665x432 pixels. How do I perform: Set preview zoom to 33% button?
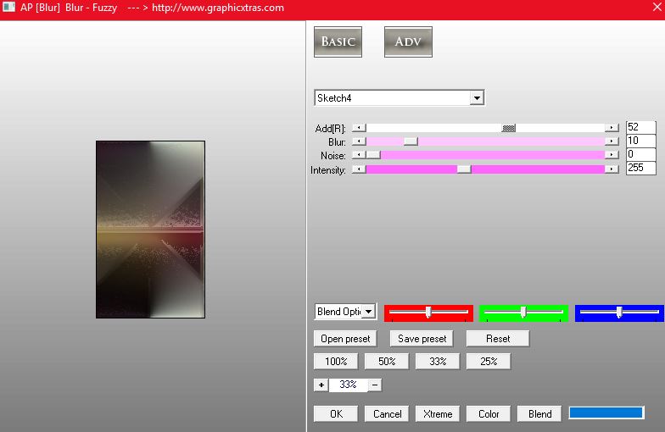(438, 362)
